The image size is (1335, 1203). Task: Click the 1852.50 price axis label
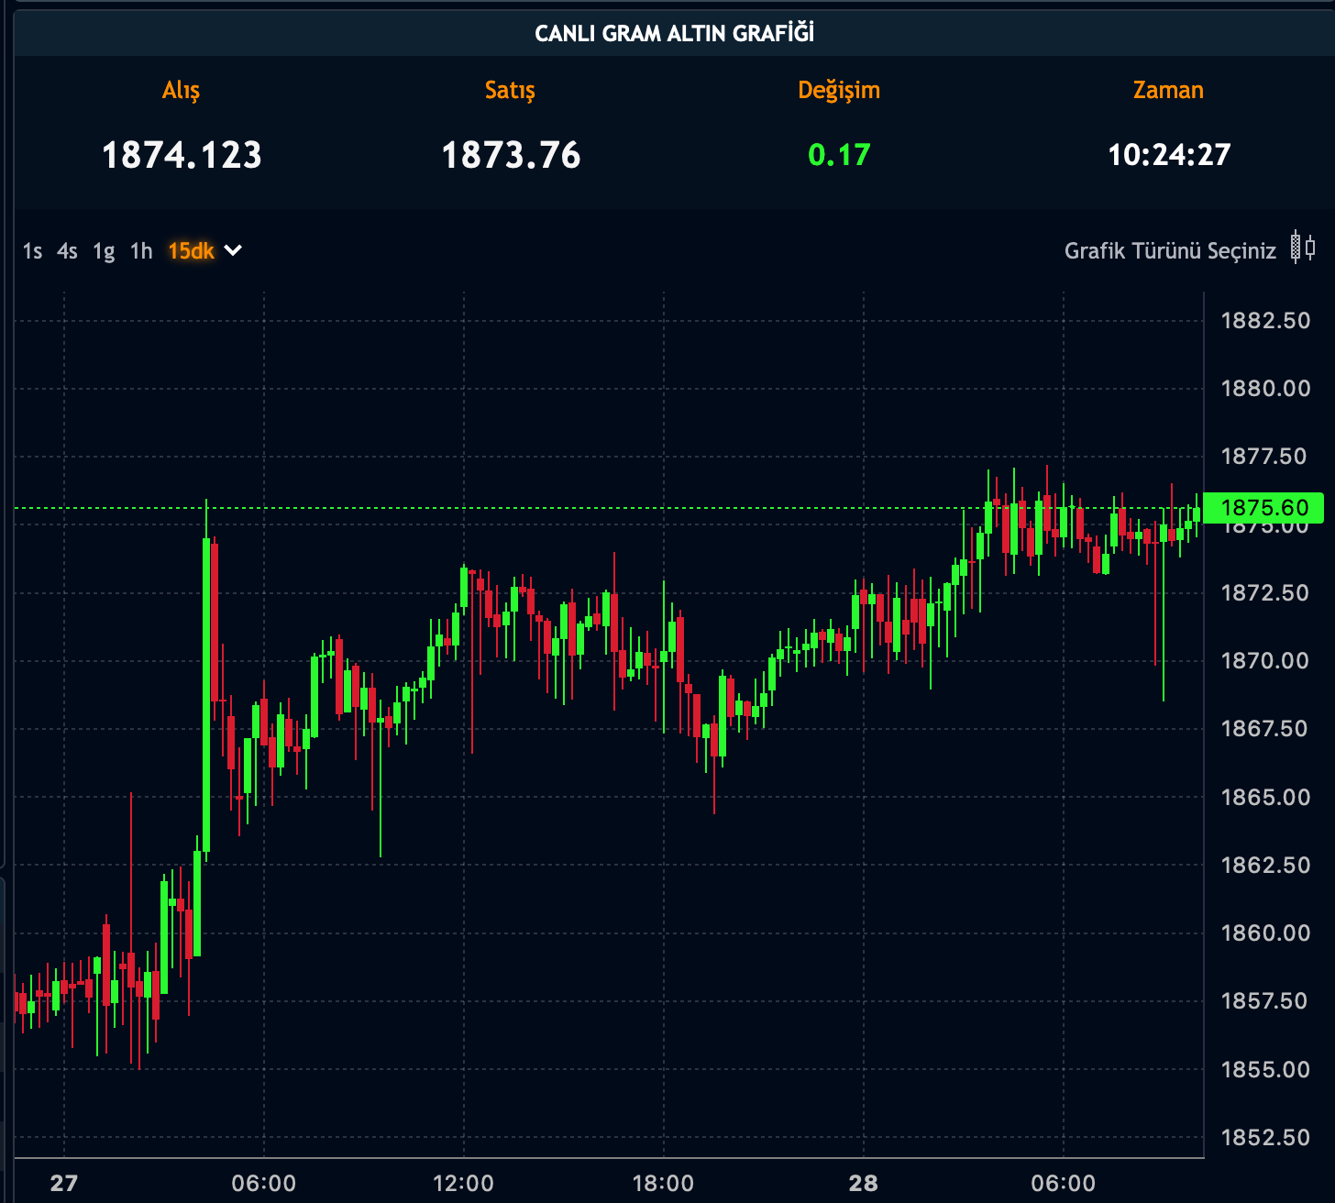tap(1265, 1138)
